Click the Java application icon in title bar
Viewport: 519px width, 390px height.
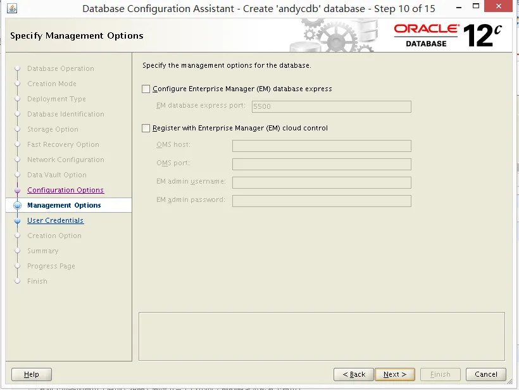pos(12,8)
